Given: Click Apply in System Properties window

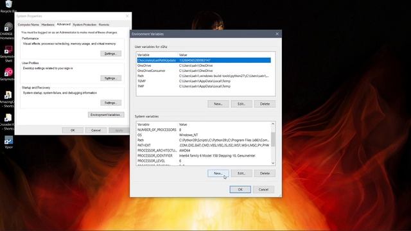Looking at the screenshot, I should click(x=119, y=130).
